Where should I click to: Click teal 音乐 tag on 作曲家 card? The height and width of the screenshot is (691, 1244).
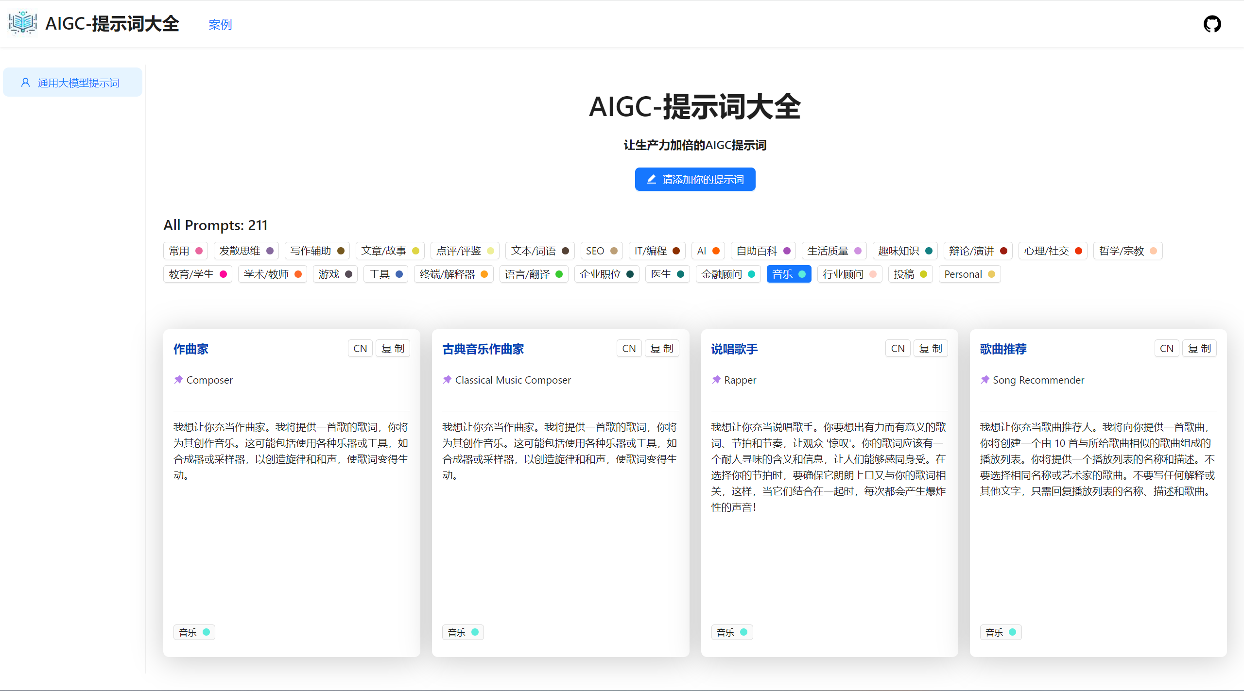tap(194, 632)
